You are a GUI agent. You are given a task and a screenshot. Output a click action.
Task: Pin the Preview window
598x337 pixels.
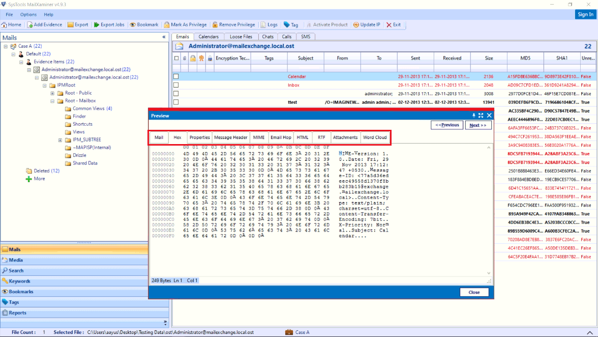point(474,115)
